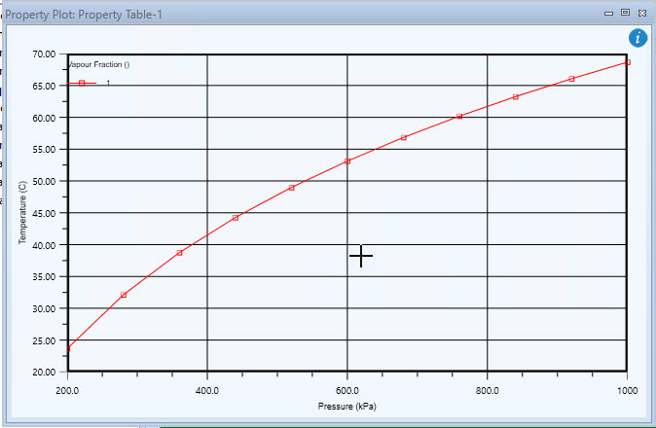Select the data marker at 920 kPa
This screenshot has width=656, height=428.
[571, 79]
